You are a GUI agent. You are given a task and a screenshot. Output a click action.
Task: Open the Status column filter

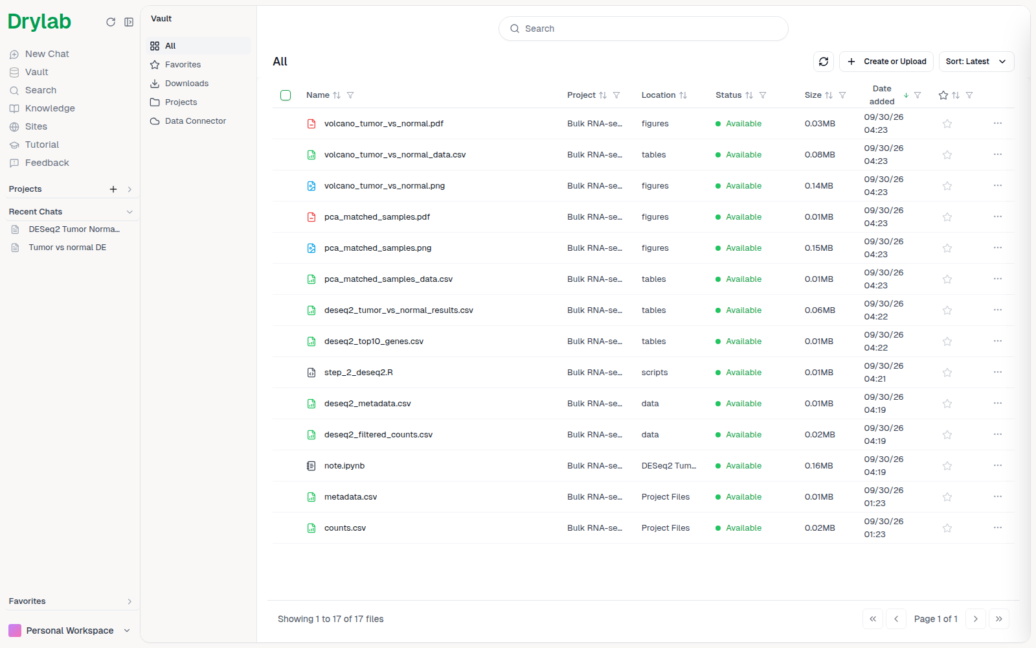point(763,95)
